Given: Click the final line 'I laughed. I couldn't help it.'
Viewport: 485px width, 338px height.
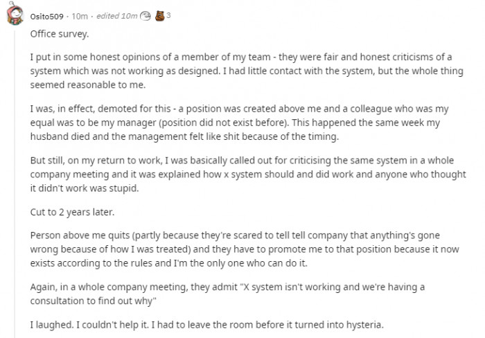Looking at the screenshot, I should coord(206,325).
